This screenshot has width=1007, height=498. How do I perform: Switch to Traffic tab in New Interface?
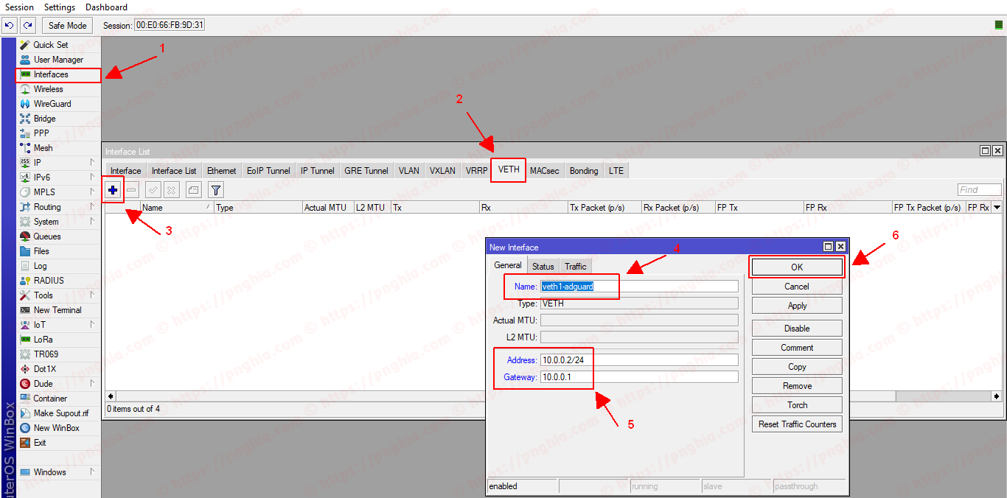pos(576,267)
